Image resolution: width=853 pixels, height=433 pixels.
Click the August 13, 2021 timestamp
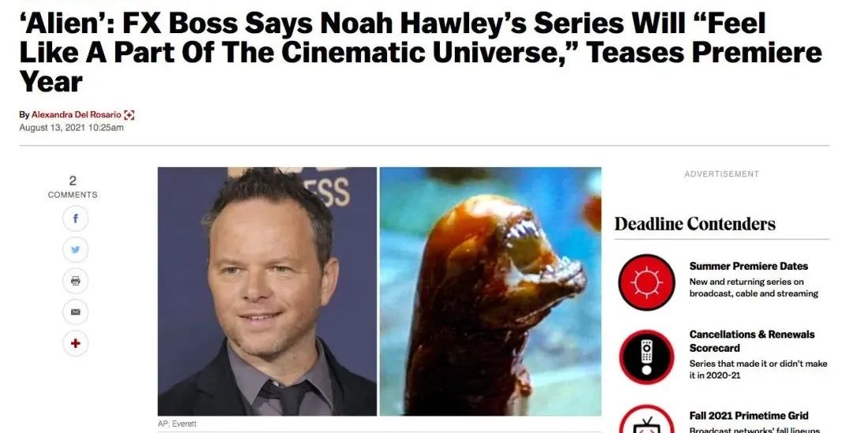pos(71,128)
